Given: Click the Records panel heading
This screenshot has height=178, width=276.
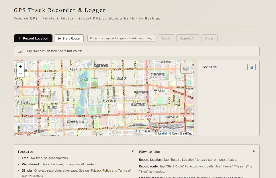Looking at the screenshot, I should 209,67.
